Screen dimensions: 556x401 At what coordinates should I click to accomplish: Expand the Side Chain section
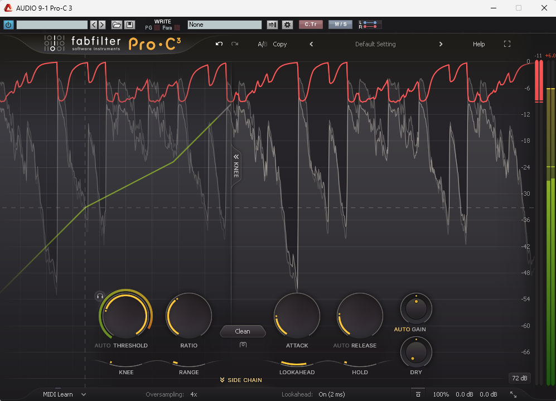coord(240,380)
